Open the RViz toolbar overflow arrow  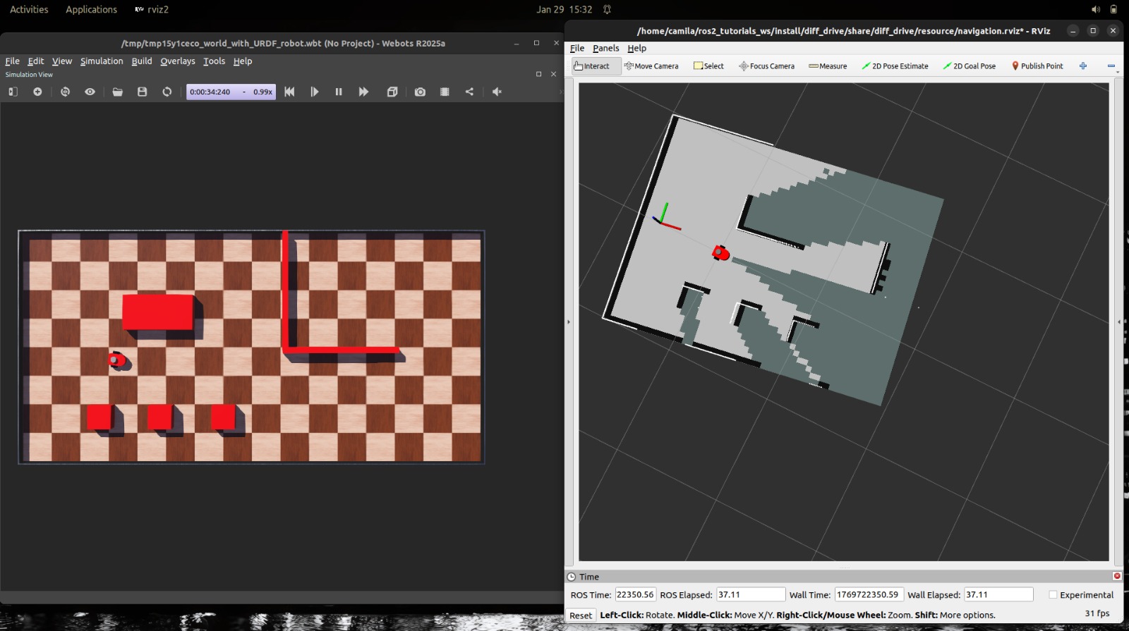(x=1118, y=72)
